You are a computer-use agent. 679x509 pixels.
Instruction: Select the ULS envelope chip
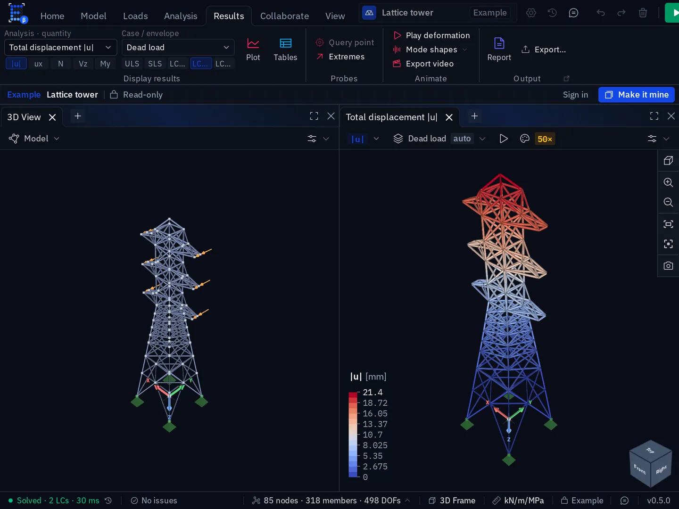click(x=132, y=64)
